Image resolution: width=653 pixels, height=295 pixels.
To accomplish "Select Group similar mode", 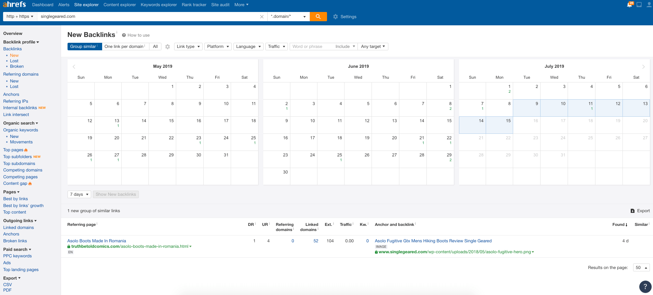I will (x=85, y=47).
